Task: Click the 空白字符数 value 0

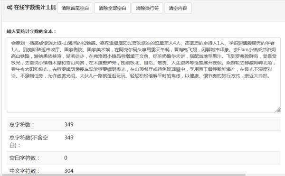Action: (66, 158)
